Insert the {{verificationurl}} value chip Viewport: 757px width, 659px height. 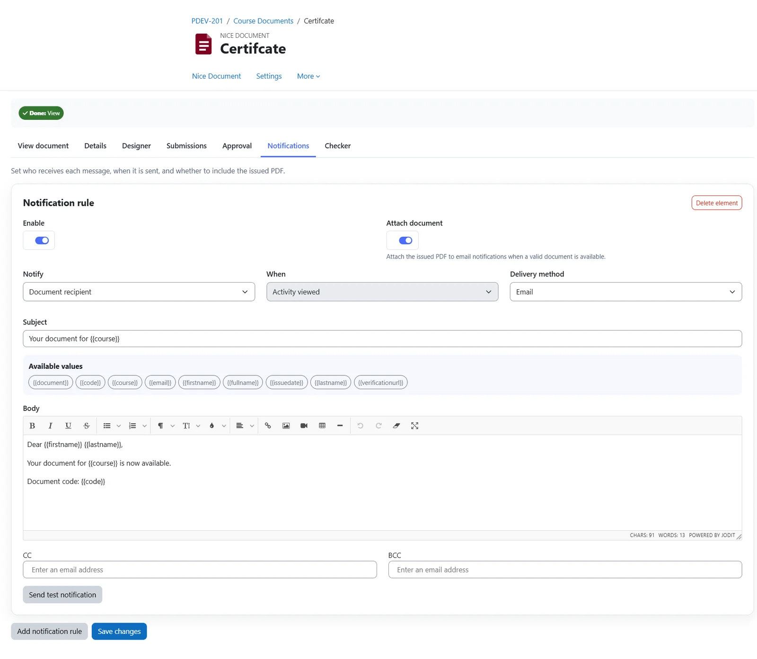pyautogui.click(x=380, y=383)
